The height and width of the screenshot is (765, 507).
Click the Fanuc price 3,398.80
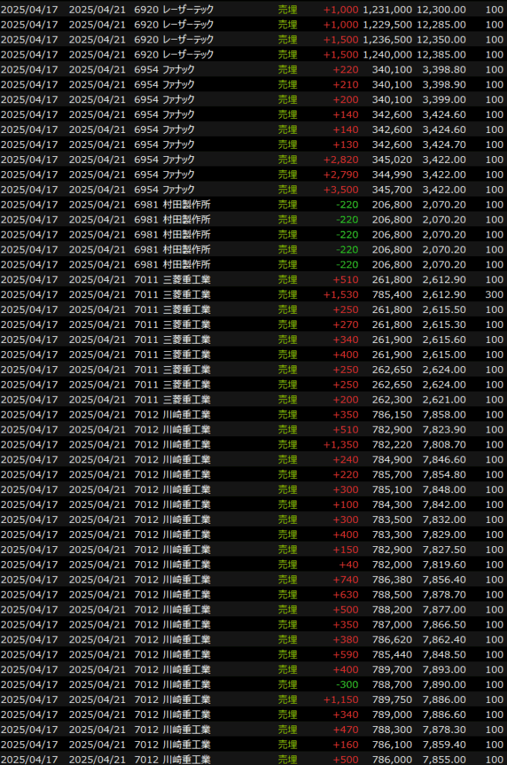[444, 69]
